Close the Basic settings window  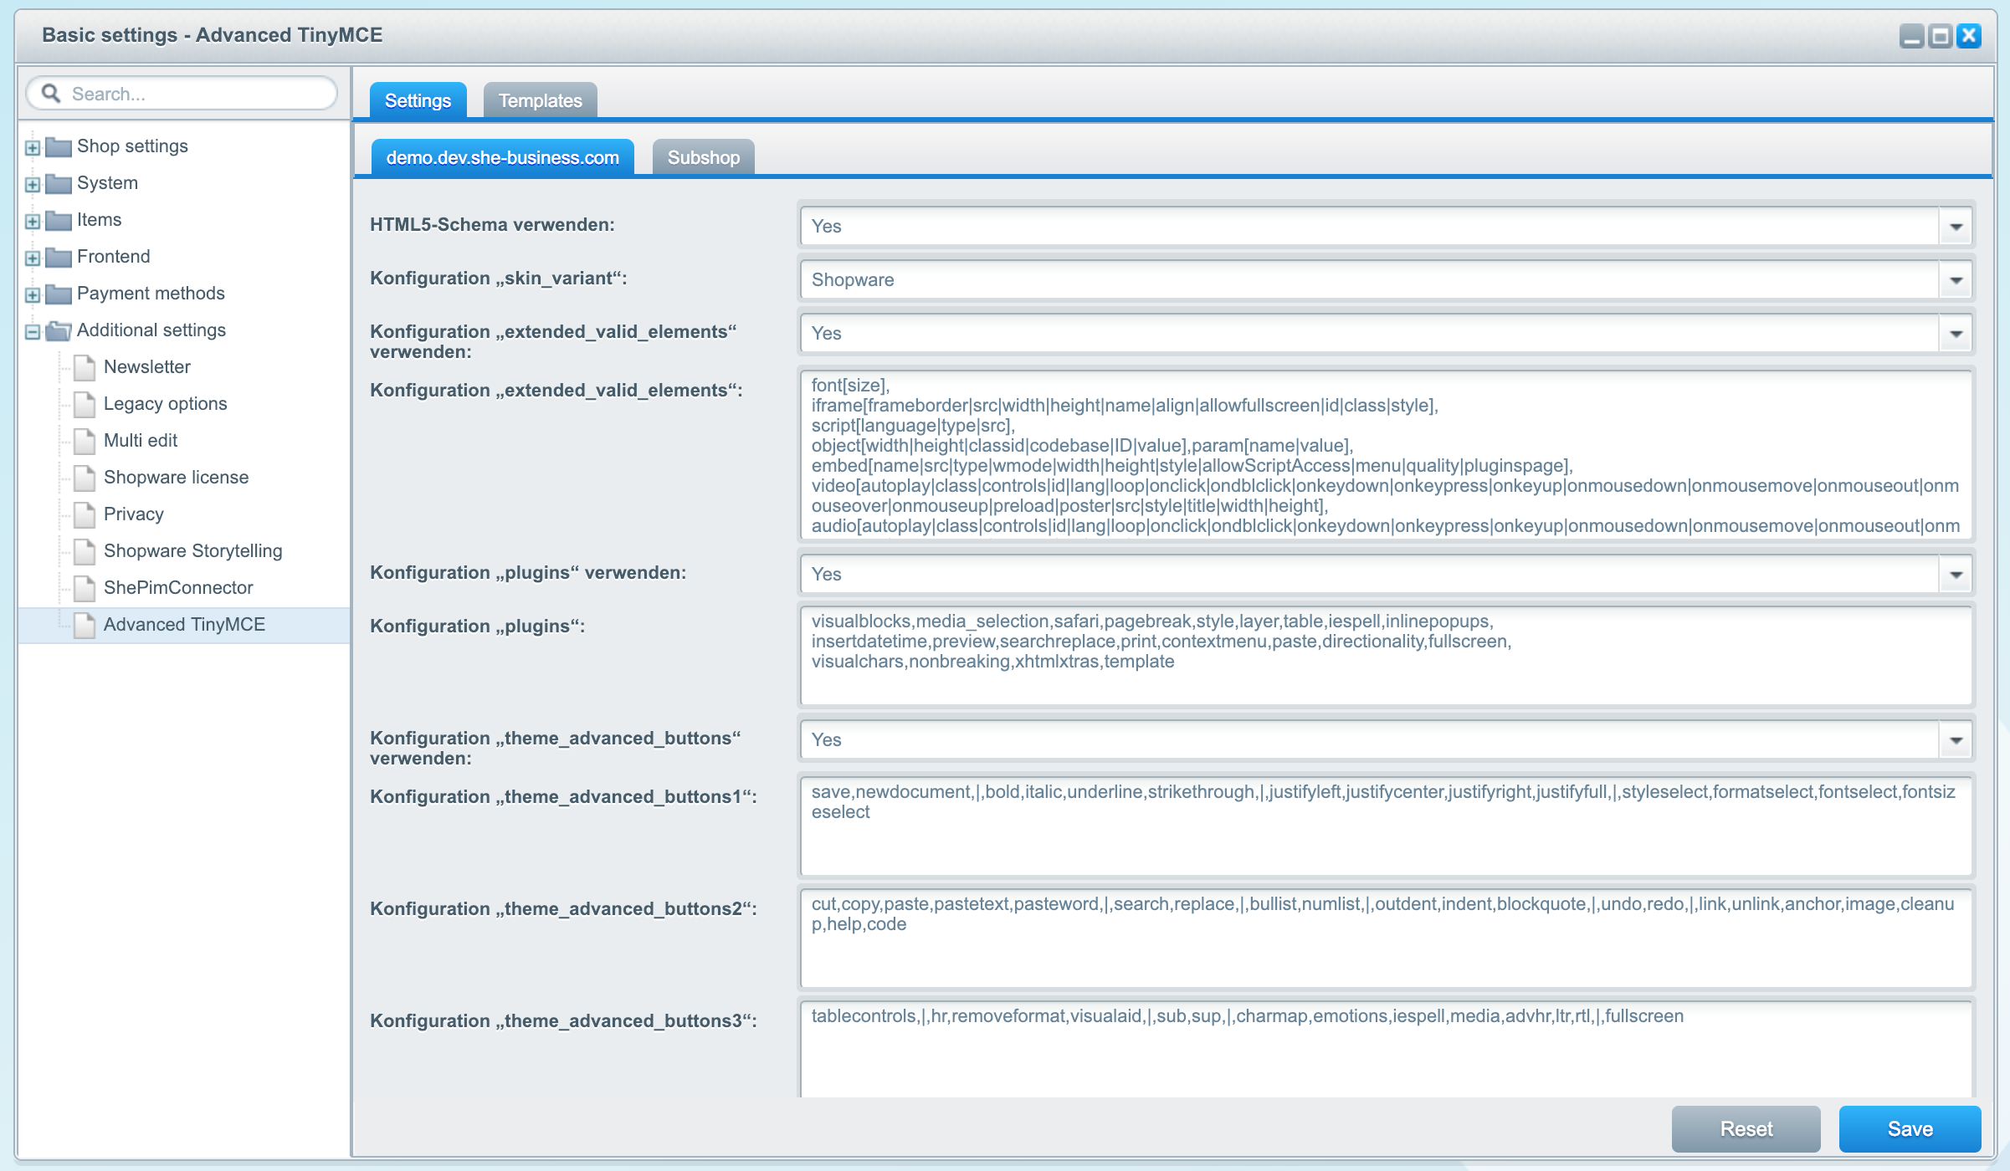click(x=1969, y=36)
